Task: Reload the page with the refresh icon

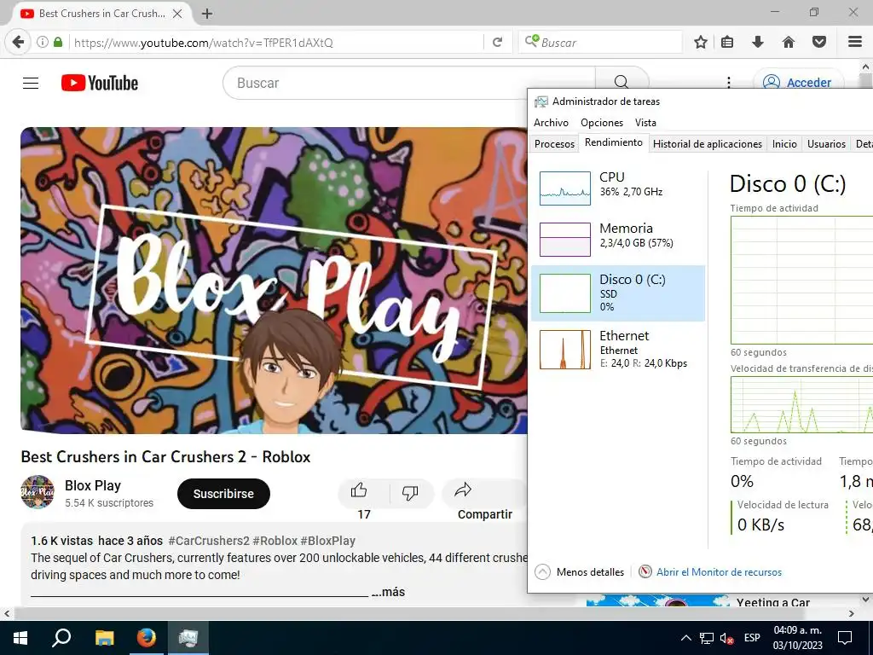Action: (498, 43)
